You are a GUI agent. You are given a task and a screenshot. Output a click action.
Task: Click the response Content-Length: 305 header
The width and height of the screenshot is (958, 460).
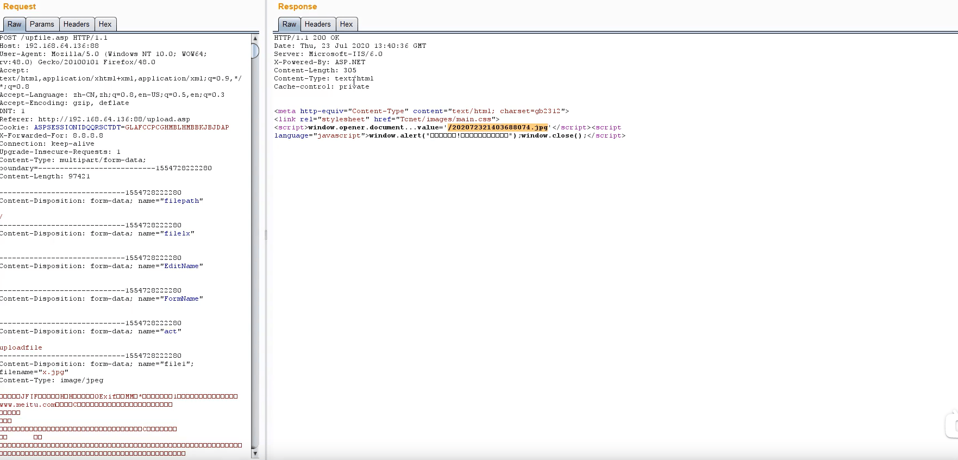[x=315, y=70]
